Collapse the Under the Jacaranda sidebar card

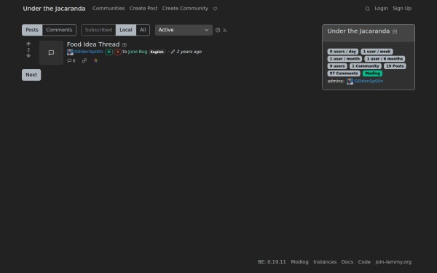(x=395, y=31)
